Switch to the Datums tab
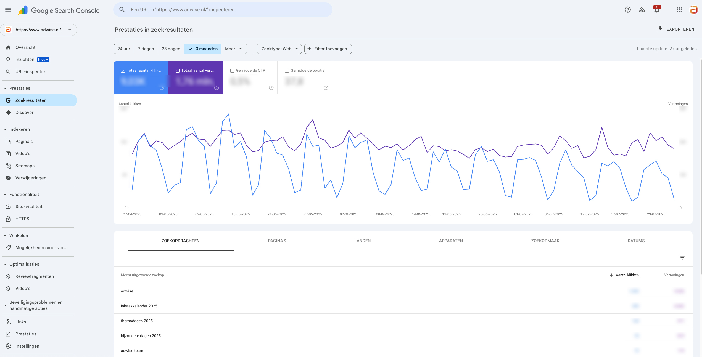Viewport: 702px width, 357px height. (636, 241)
